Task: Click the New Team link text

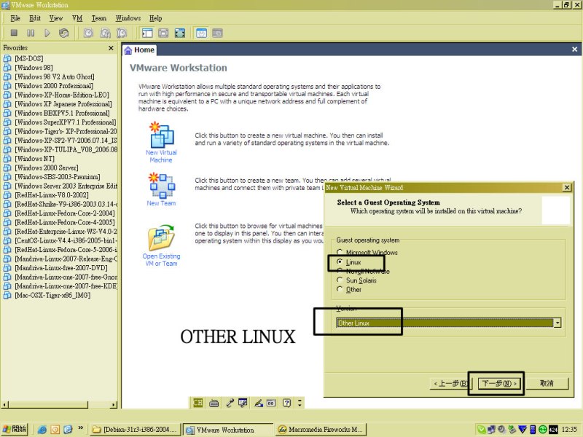Action: point(161,203)
